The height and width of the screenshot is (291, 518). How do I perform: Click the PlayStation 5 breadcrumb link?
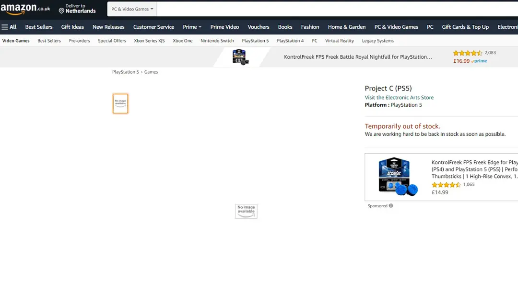coord(126,72)
